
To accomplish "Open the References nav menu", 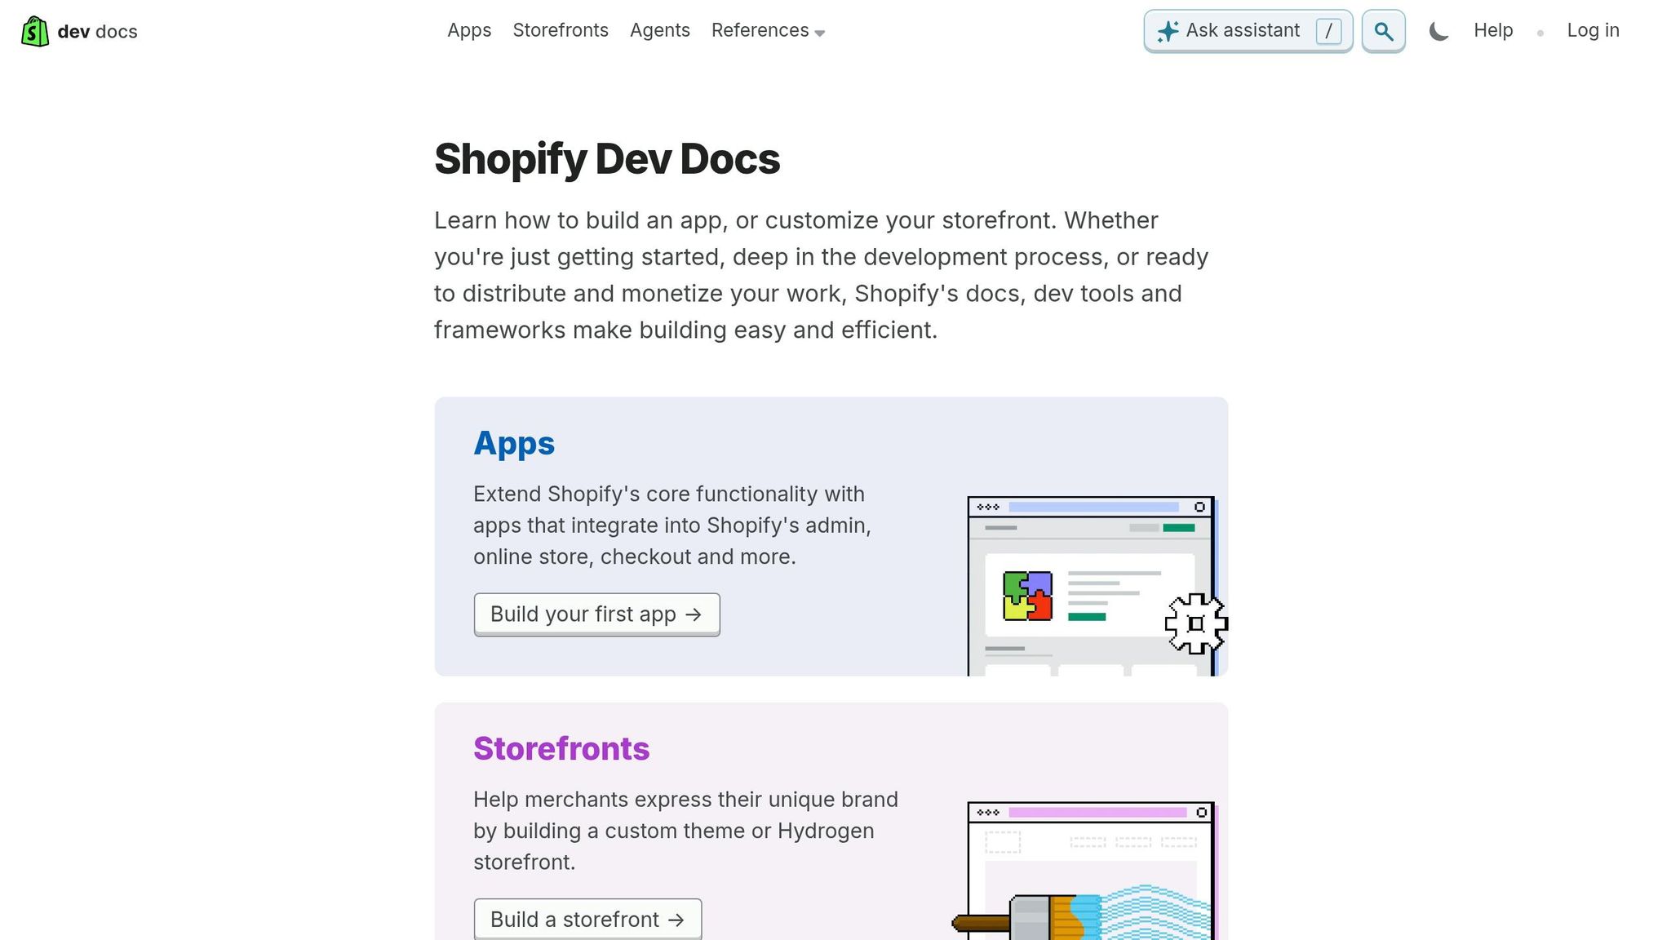I will coord(768,30).
